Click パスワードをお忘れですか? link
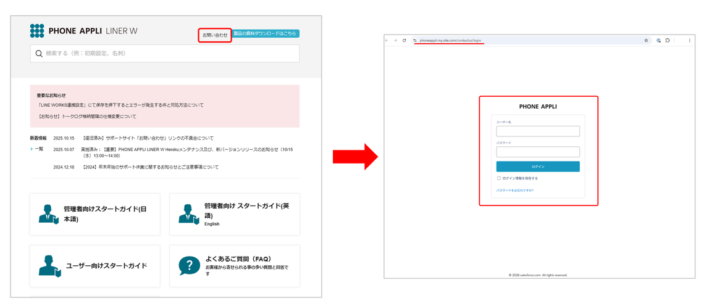 tap(515, 190)
